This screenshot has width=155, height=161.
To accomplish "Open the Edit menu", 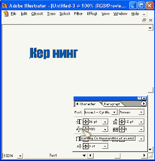I will [24, 14].
